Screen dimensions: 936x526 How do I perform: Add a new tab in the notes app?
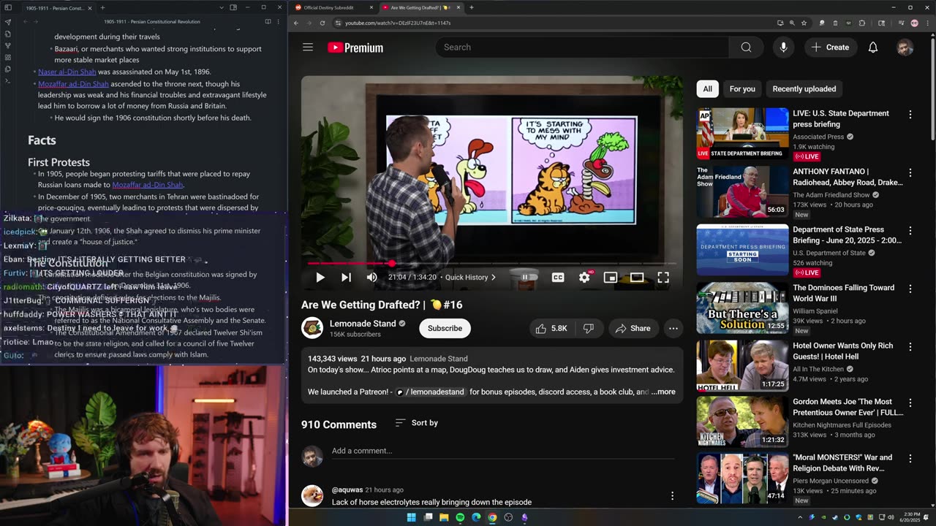pyautogui.click(x=102, y=8)
